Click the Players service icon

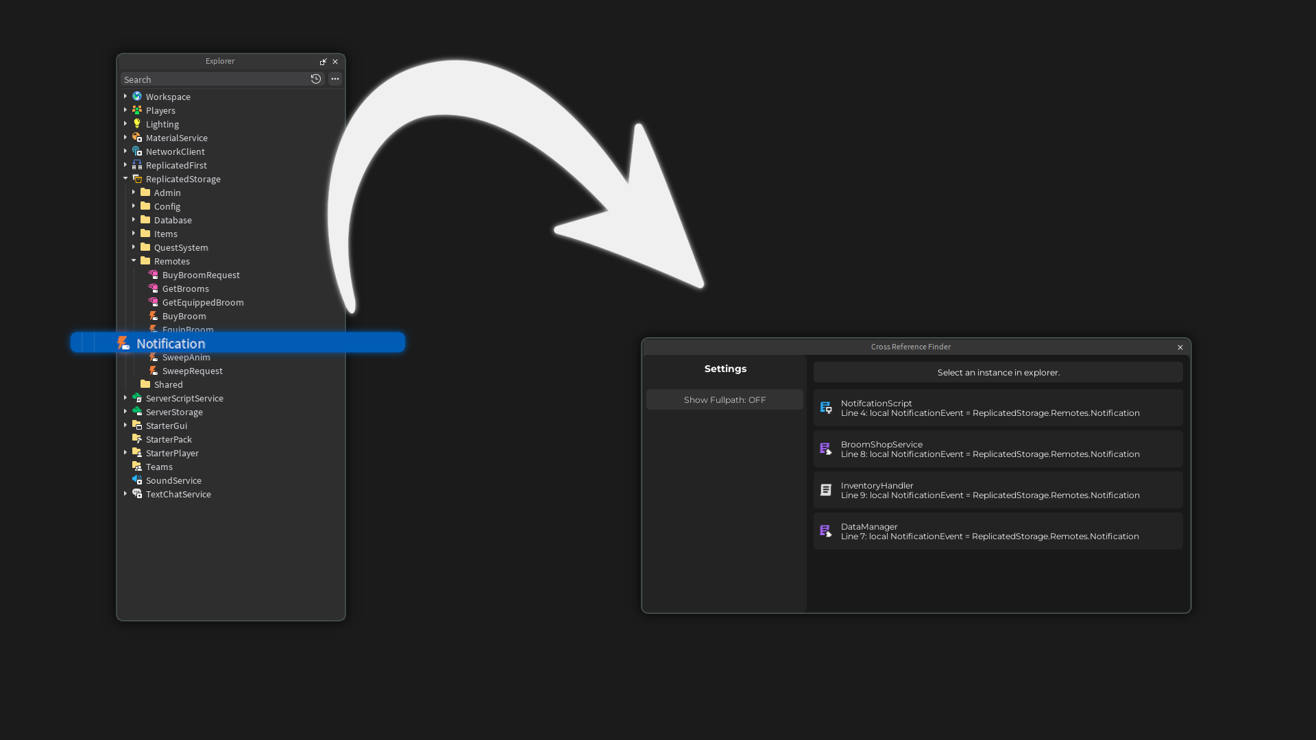click(136, 110)
